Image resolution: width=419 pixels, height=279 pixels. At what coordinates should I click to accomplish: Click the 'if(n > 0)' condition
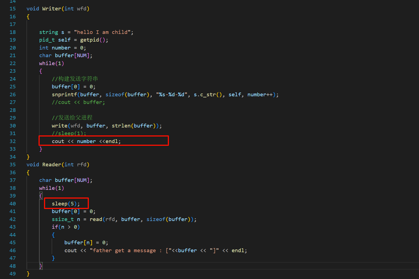(66, 227)
